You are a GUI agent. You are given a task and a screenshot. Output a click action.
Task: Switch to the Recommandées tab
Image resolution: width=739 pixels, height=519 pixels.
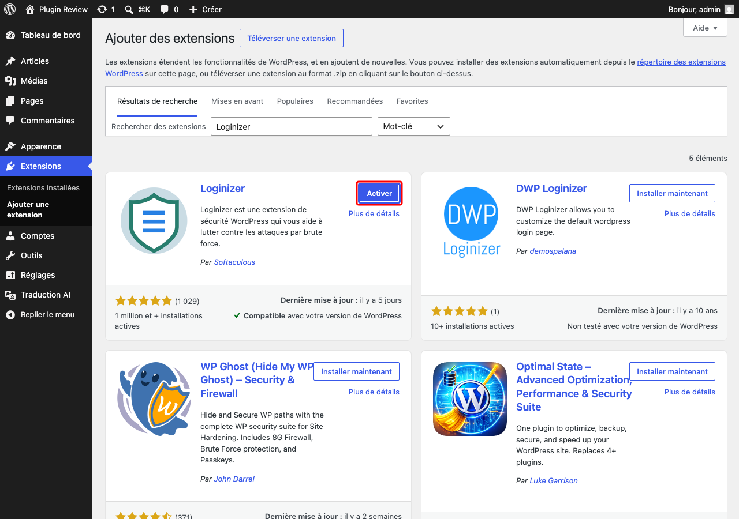click(x=355, y=101)
